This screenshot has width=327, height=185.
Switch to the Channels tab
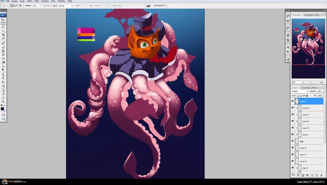305,88
